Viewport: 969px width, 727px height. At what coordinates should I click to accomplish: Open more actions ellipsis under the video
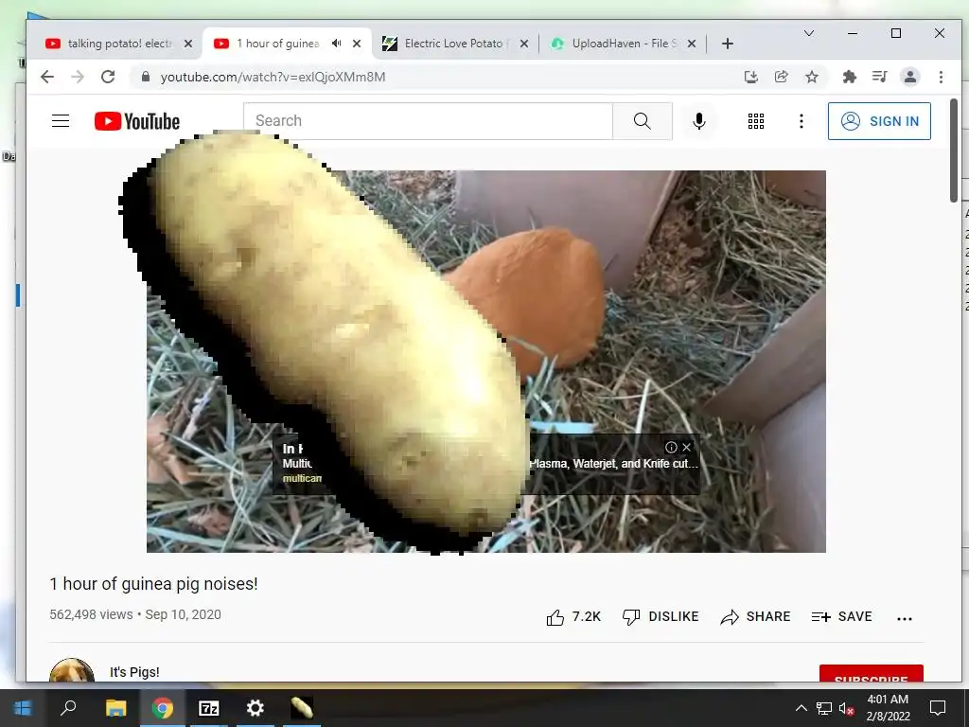(904, 618)
